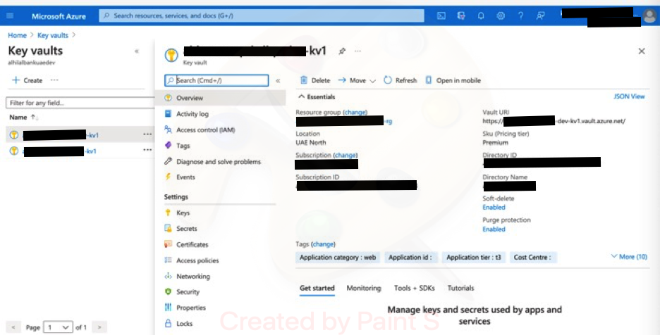
Task: Click the Filter for any field box
Action: click(80, 103)
